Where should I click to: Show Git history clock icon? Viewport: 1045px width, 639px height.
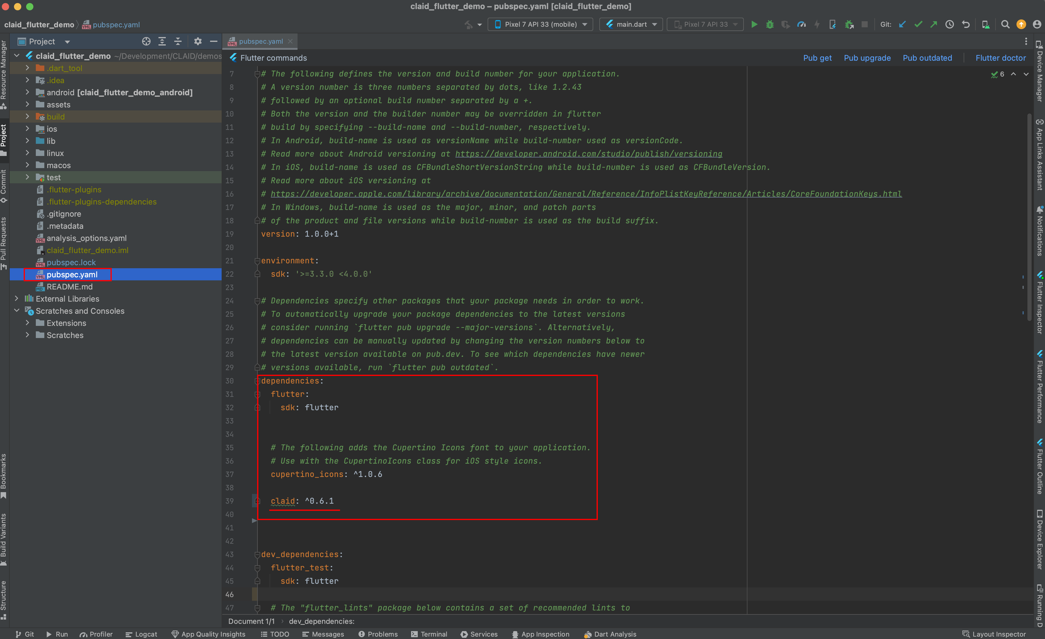[x=950, y=24]
